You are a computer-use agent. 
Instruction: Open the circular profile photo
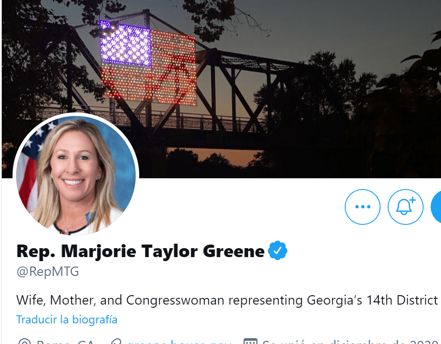click(76, 175)
